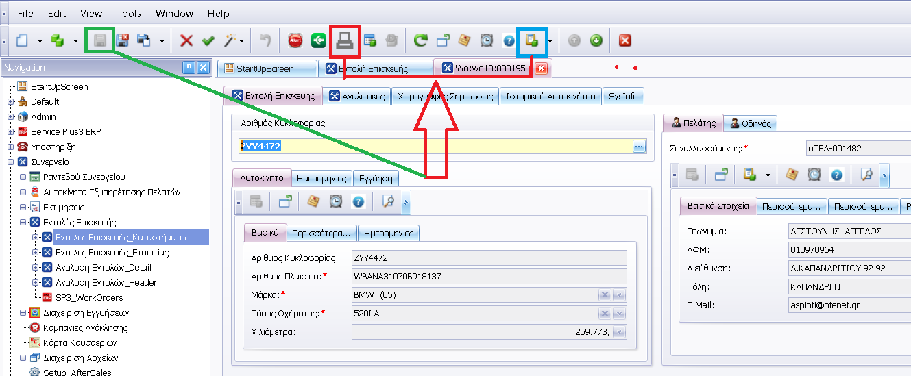Pin the Navigation panel
This screenshot has width=911, height=376.
click(189, 67)
